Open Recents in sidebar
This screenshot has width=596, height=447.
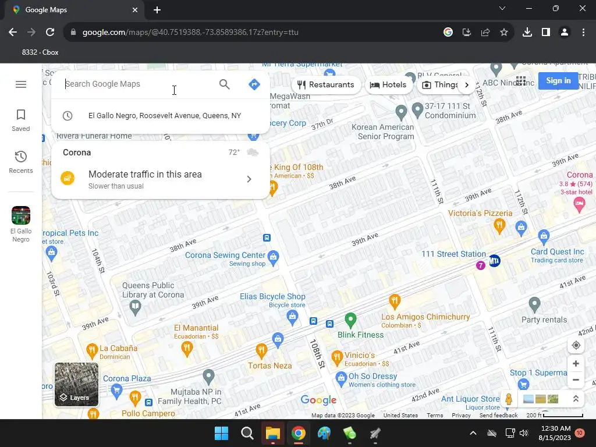[21, 162]
